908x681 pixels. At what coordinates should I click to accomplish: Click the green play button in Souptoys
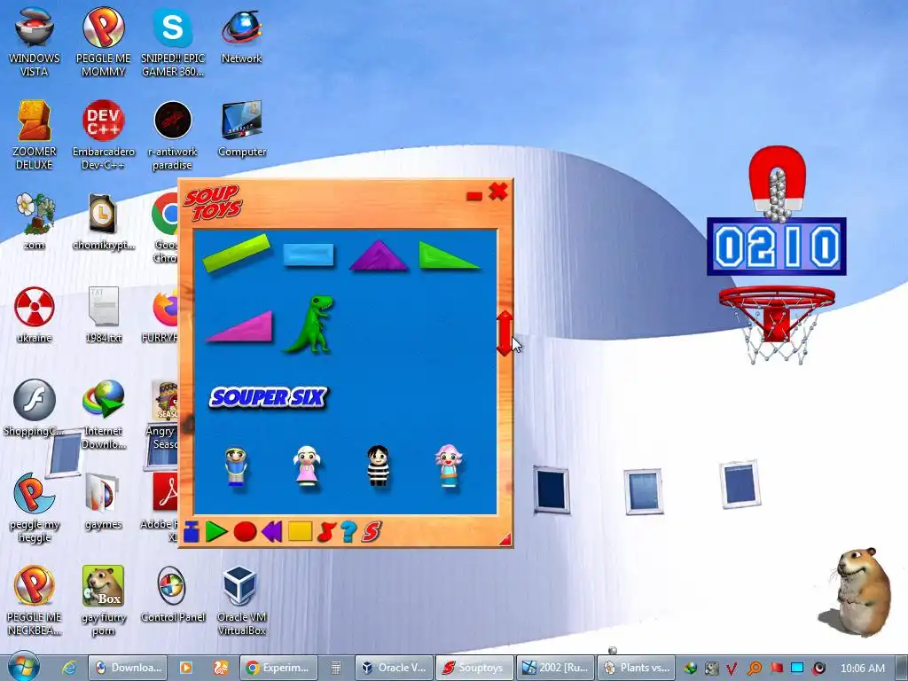click(216, 532)
